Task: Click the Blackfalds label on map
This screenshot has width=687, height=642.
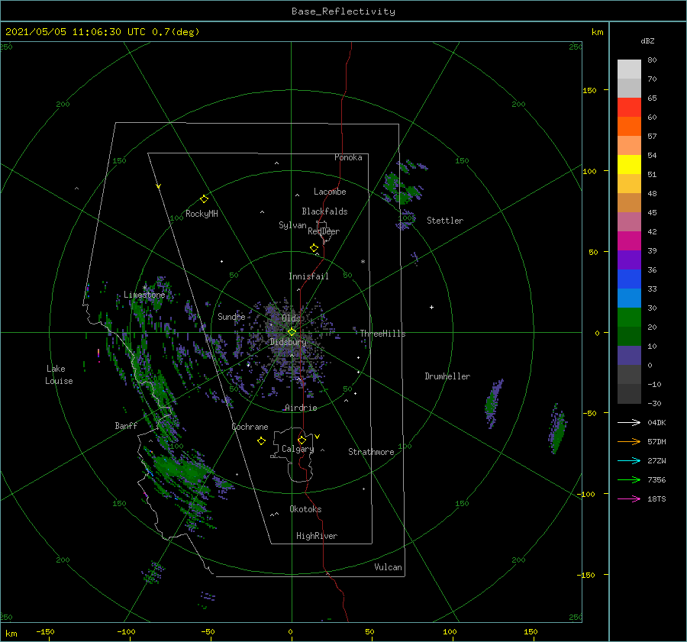Action: click(324, 211)
